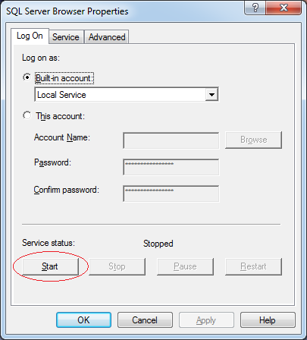
Task: Close the SQL Server Browser Properties dialog
Action: click(x=284, y=8)
